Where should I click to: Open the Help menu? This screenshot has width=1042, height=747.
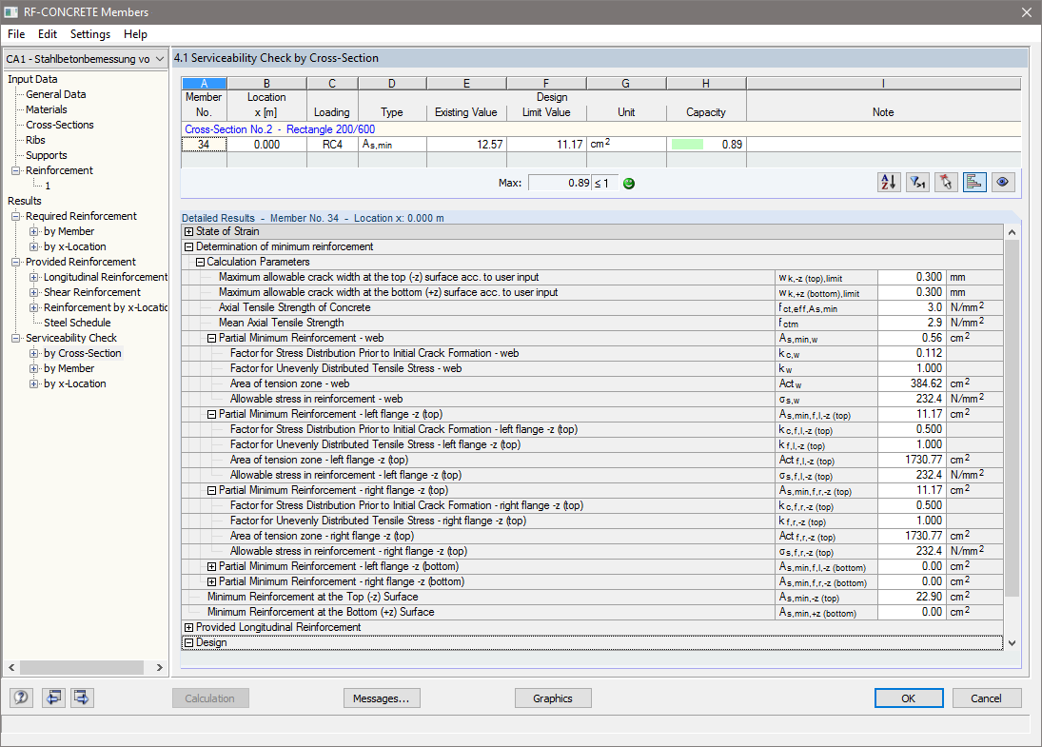click(135, 34)
